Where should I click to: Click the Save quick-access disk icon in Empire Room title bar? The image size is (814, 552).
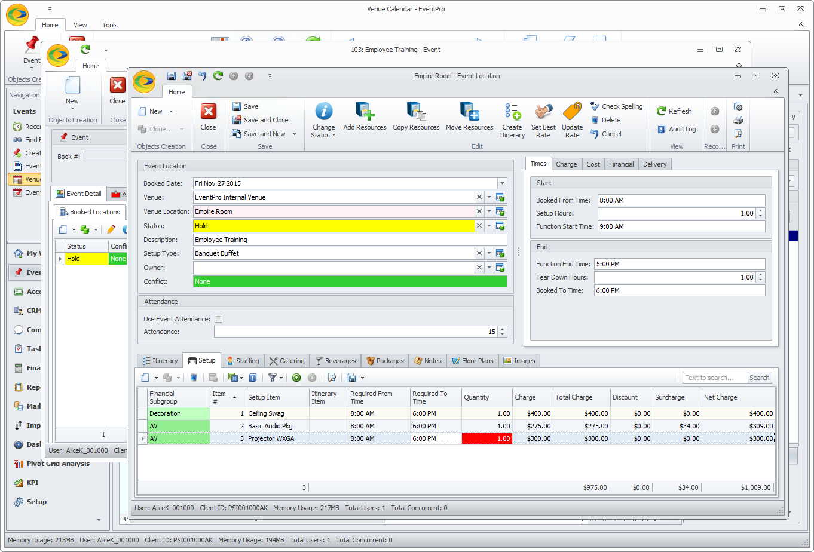(172, 76)
